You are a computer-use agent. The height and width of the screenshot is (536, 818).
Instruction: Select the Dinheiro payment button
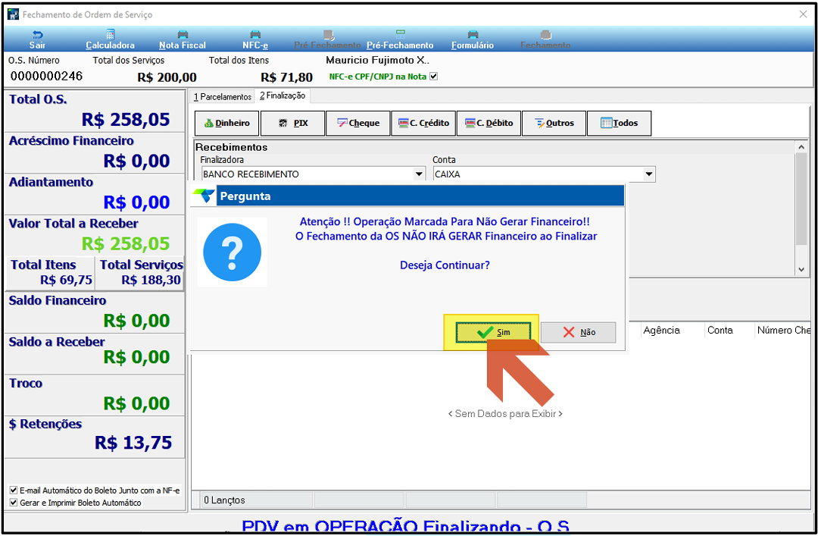click(x=226, y=124)
